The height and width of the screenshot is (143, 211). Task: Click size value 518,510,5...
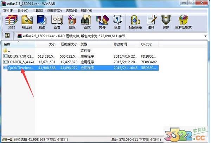[46, 56]
